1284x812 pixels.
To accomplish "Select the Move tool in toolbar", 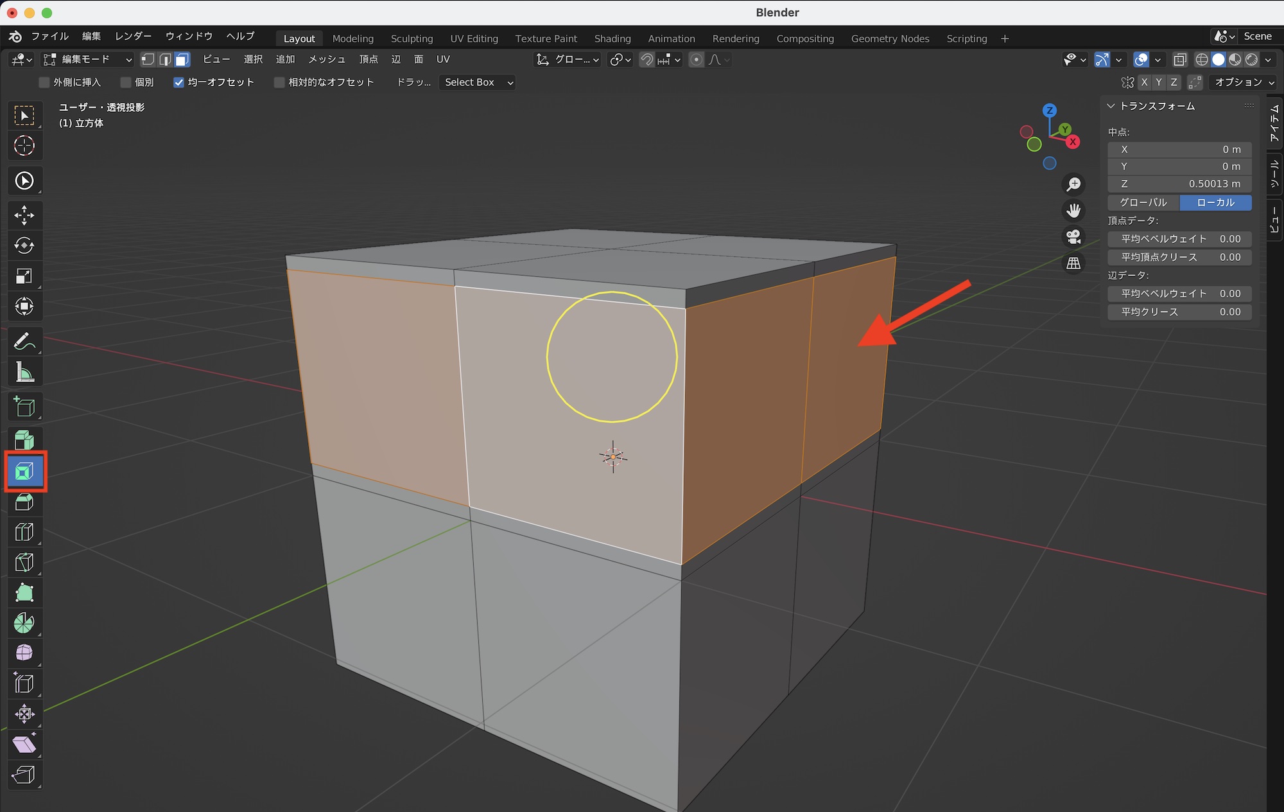I will pyautogui.click(x=24, y=215).
